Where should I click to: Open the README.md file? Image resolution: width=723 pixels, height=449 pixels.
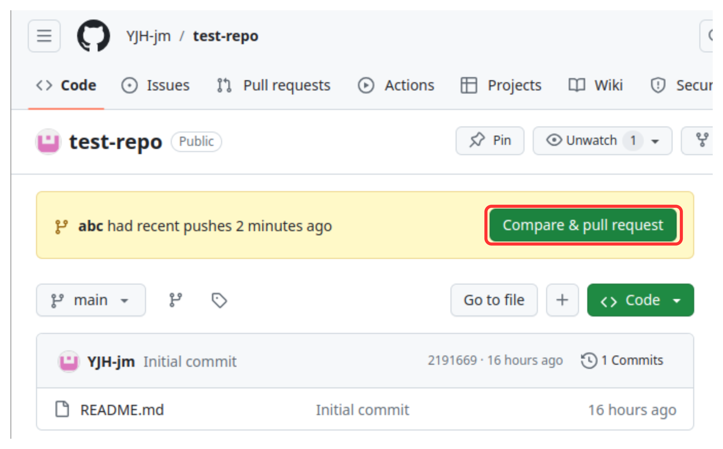(x=122, y=410)
